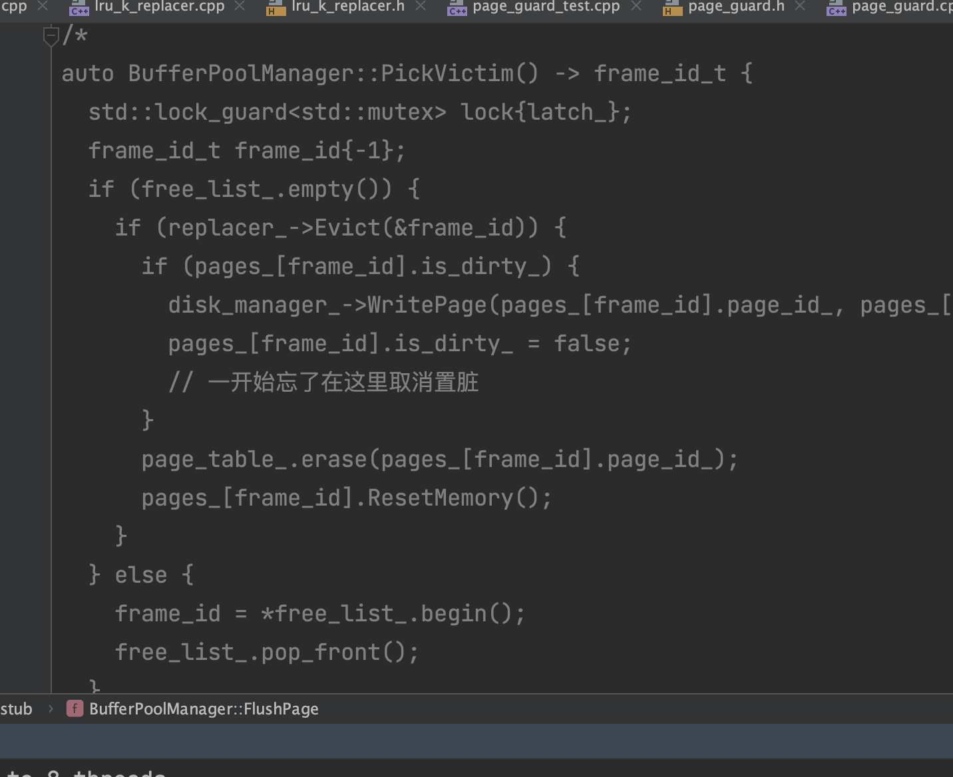Click the ResetMemory() call line
The height and width of the screenshot is (777, 953).
(347, 498)
